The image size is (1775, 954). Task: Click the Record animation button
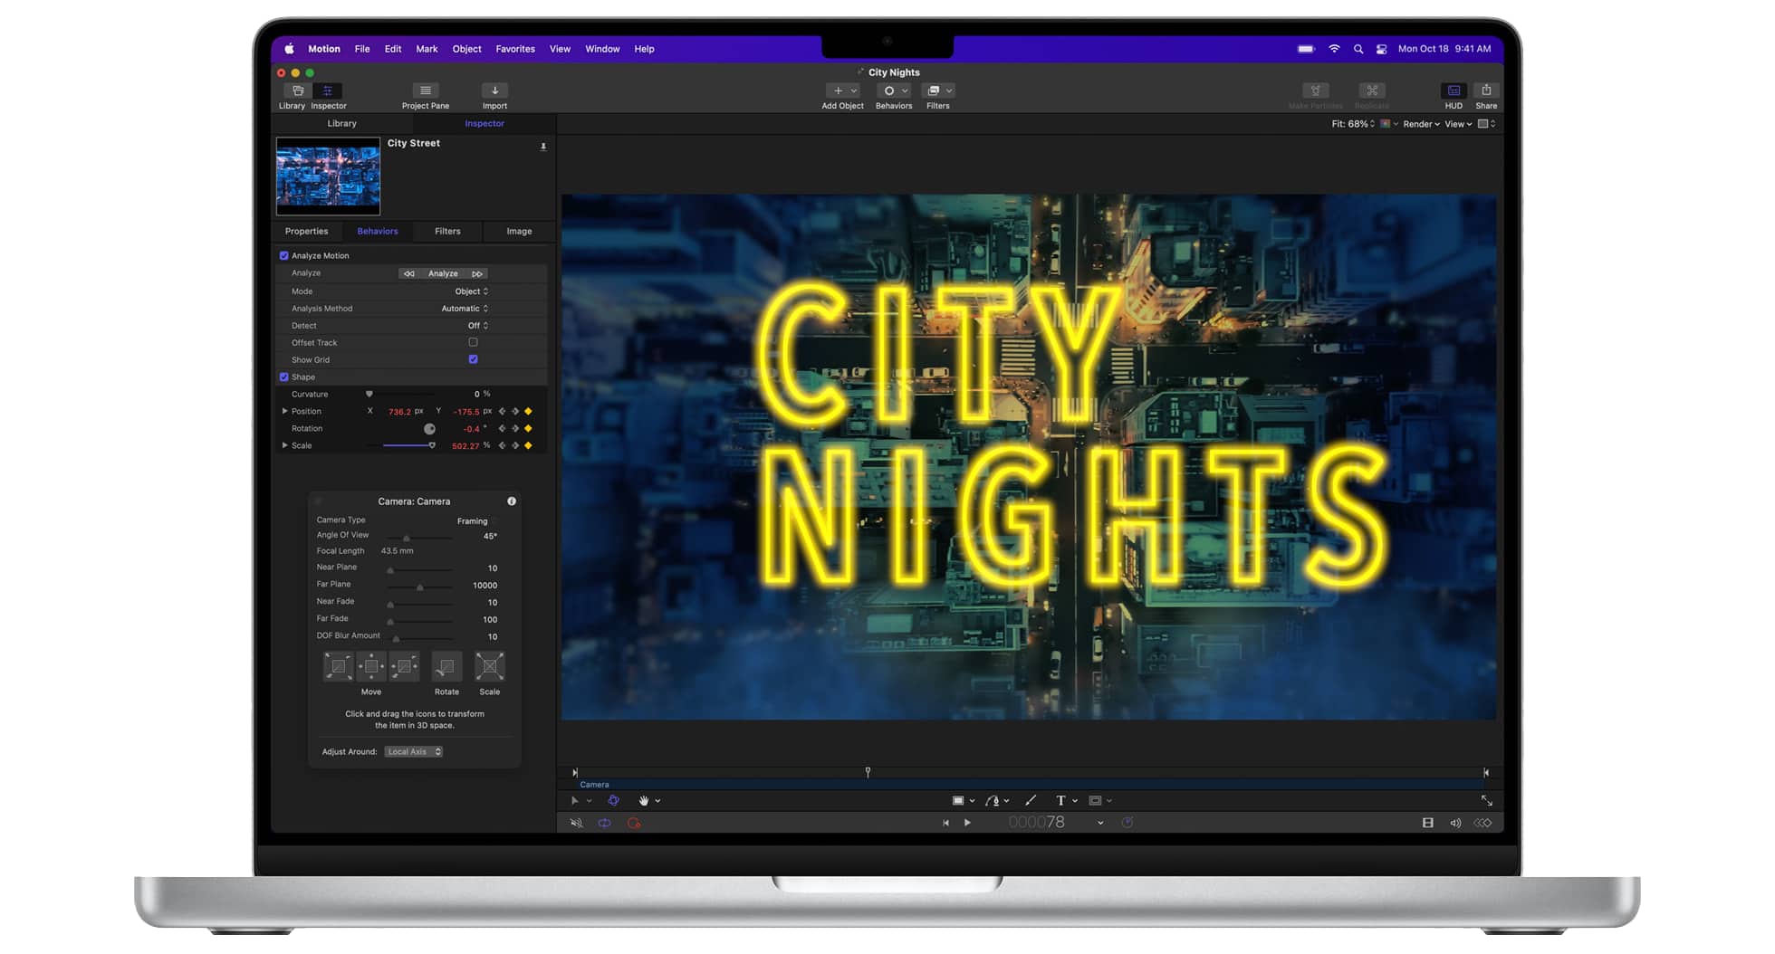634,823
